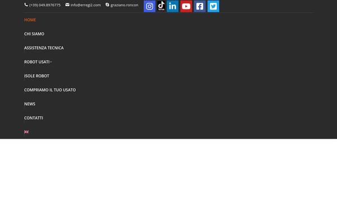
Task: Open the CHI SIAMO page
Action: (34, 34)
